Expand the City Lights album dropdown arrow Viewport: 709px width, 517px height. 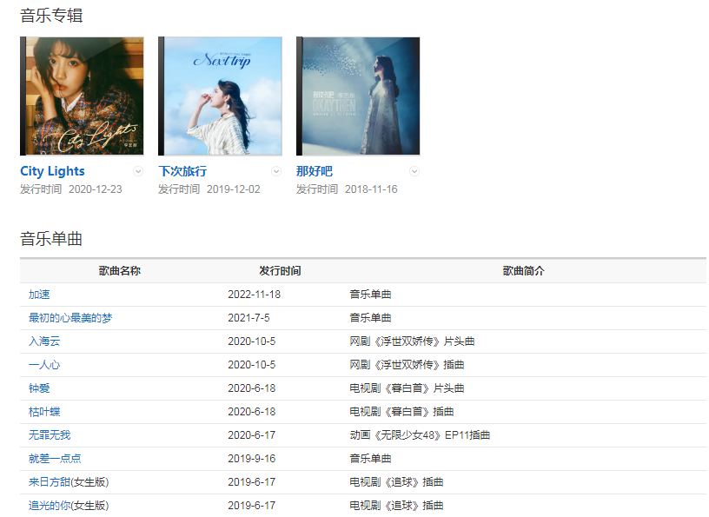click(x=138, y=171)
